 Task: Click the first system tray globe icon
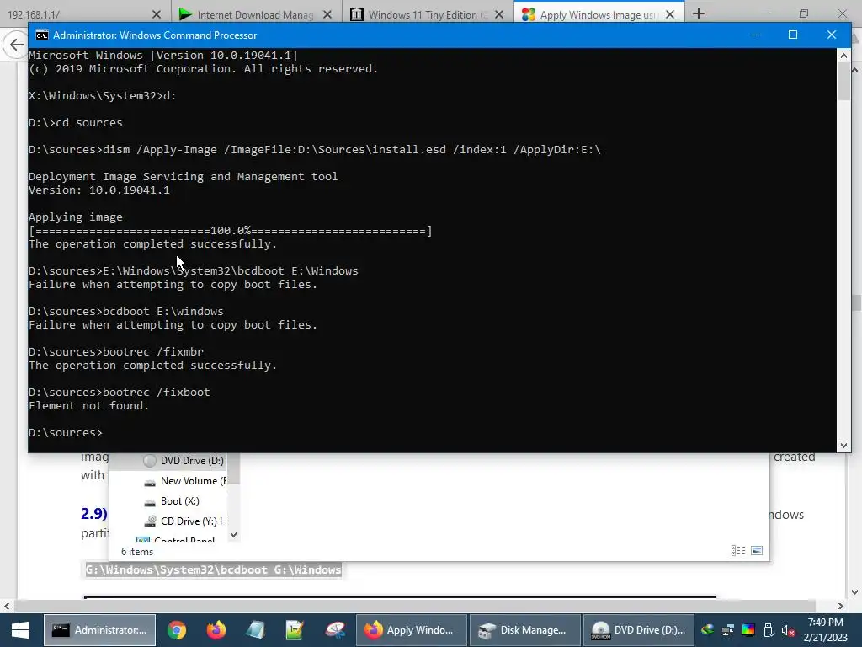coord(707,630)
